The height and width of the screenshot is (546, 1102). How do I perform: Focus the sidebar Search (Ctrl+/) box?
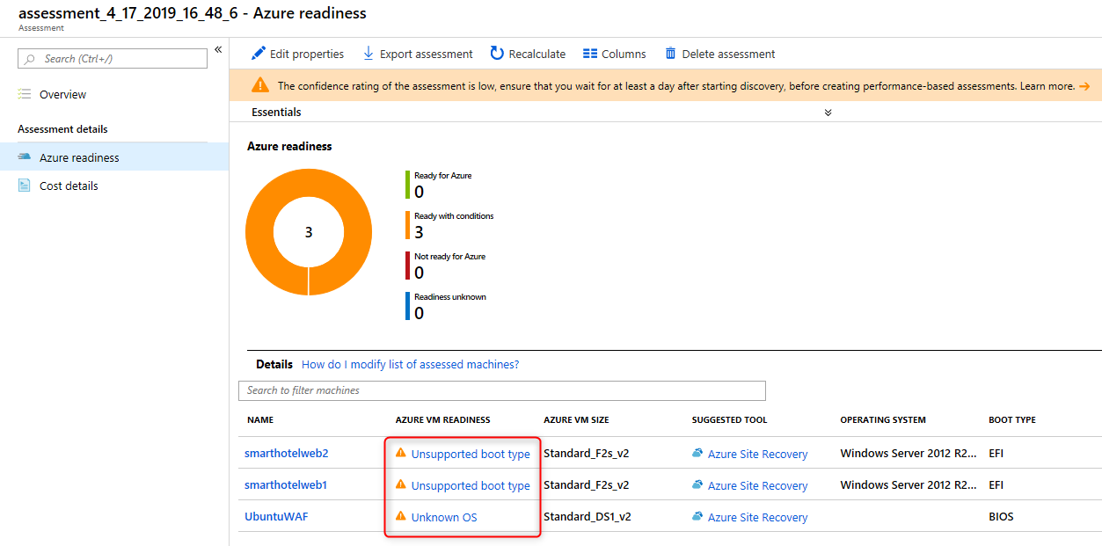click(113, 59)
